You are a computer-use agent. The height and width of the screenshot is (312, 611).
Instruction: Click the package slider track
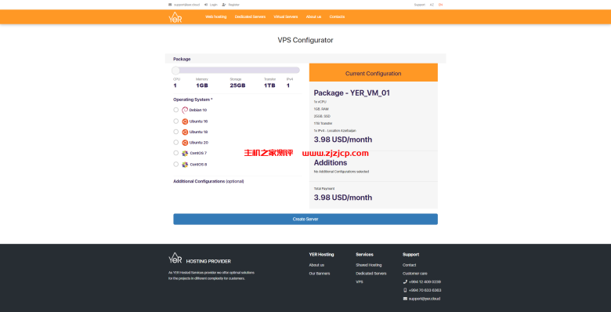point(236,71)
